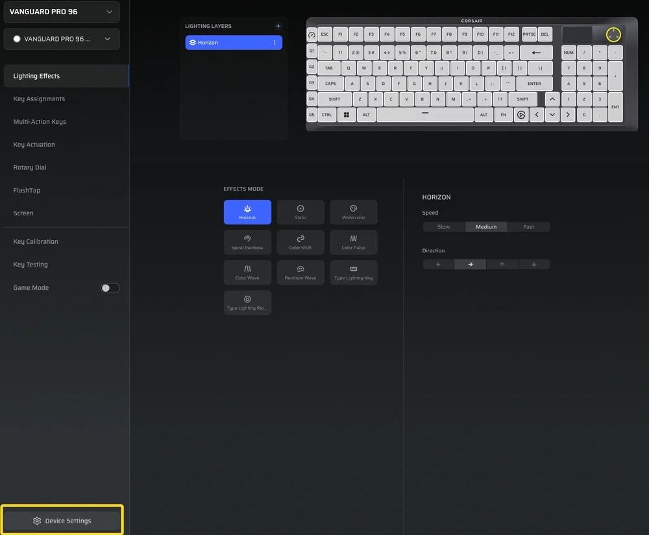649x535 pixels.
Task: Select the Color Shift effect
Action: (300, 242)
